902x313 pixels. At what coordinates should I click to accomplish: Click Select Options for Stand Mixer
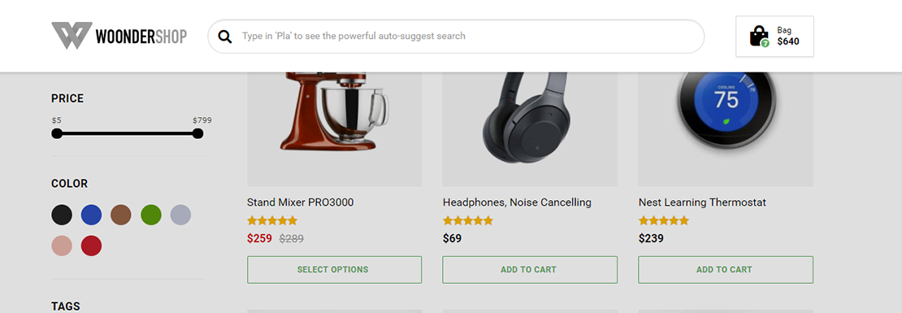[334, 269]
